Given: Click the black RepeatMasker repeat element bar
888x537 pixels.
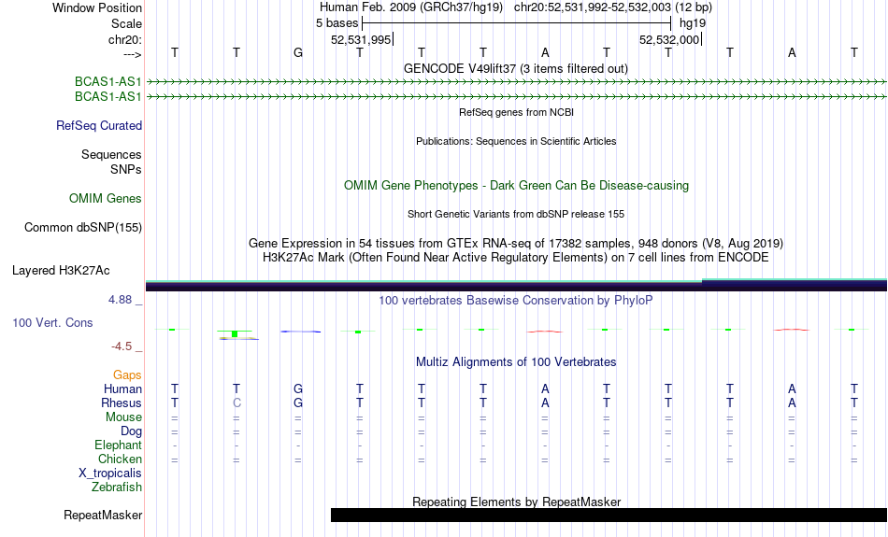Looking at the screenshot, I should (609, 515).
